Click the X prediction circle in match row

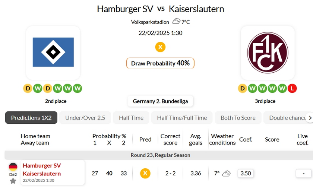pyautogui.click(x=145, y=173)
